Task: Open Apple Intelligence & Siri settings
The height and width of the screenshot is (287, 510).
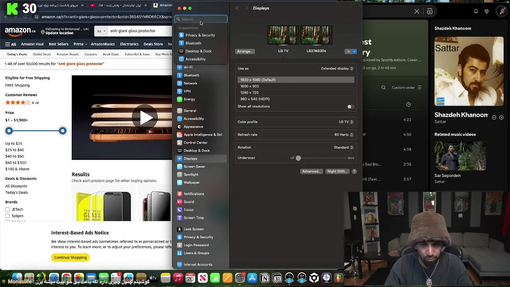Action: (201, 134)
